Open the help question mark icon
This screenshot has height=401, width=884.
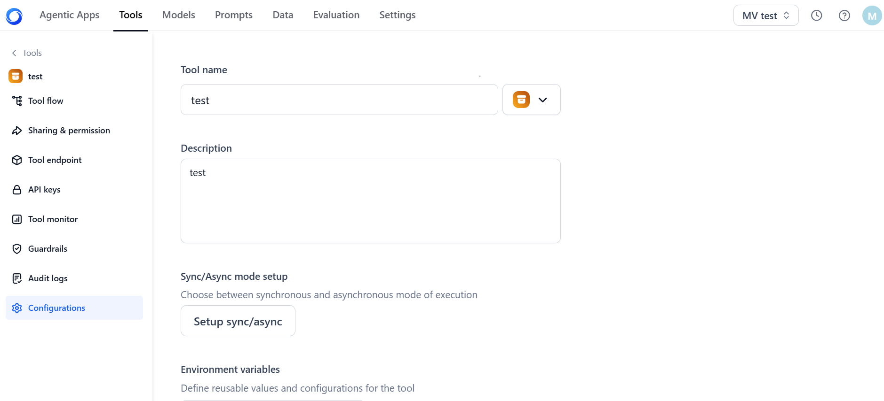coord(844,15)
